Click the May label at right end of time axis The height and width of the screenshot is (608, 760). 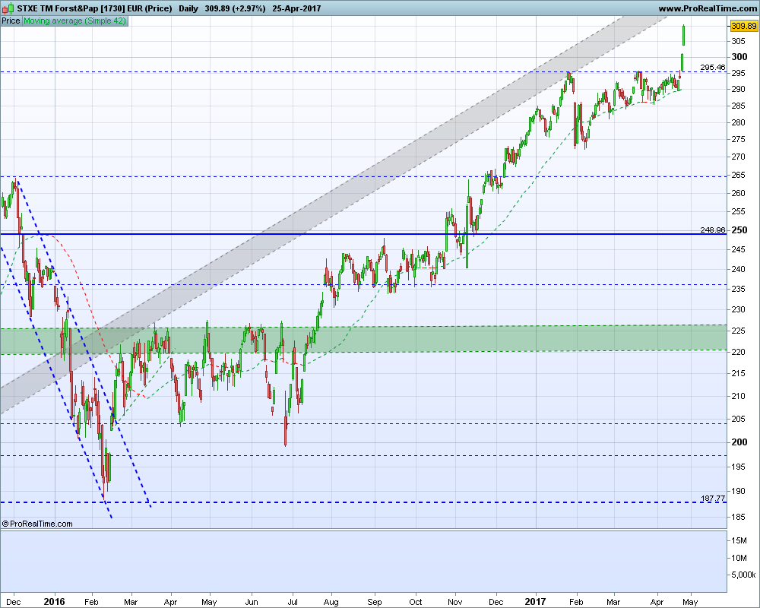point(690,602)
